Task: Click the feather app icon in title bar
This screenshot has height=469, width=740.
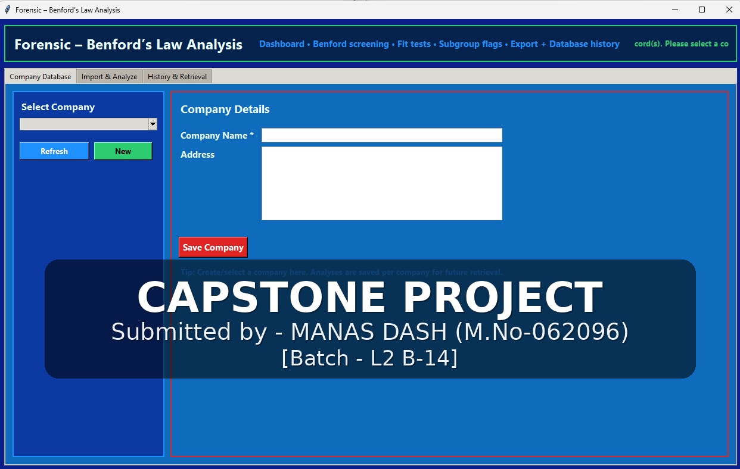Action: coord(8,10)
